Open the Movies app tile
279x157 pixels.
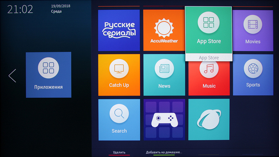tap(253, 31)
